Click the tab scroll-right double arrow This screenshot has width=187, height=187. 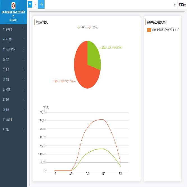coord(175,4)
